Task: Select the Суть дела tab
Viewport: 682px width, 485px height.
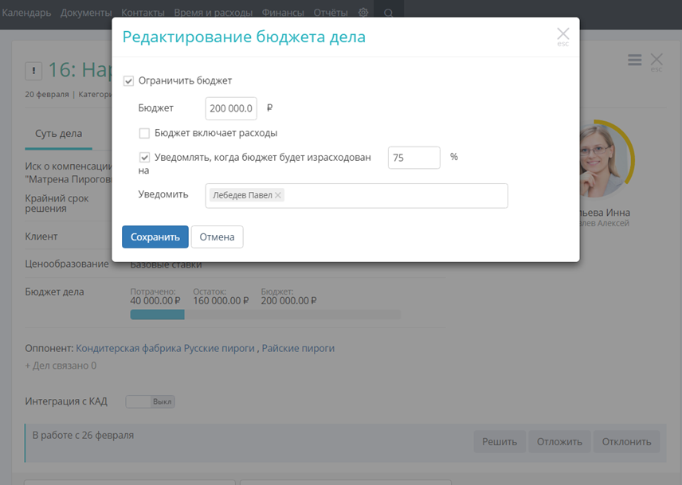Action: (58, 134)
